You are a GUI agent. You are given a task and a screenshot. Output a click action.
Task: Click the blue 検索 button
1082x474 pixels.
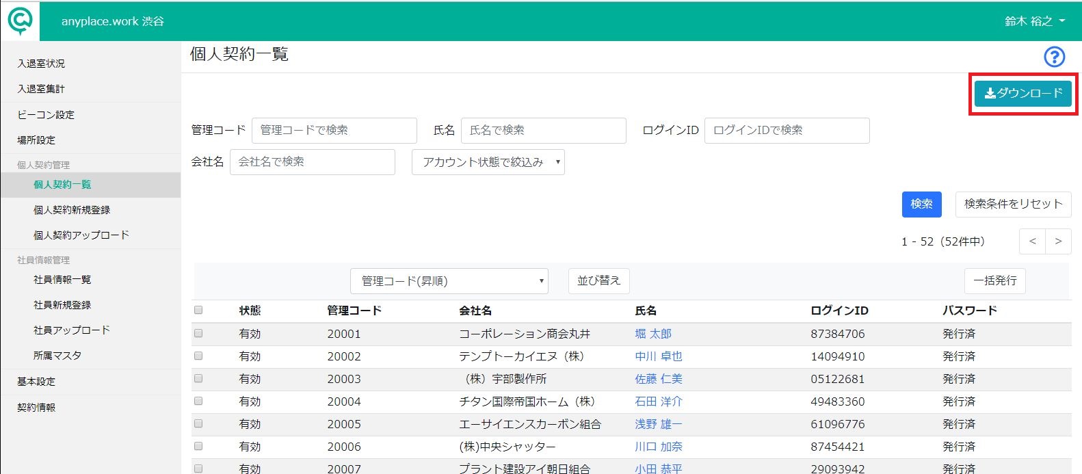922,204
